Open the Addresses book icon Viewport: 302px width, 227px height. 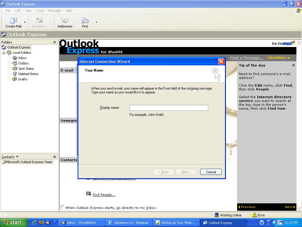[65, 20]
